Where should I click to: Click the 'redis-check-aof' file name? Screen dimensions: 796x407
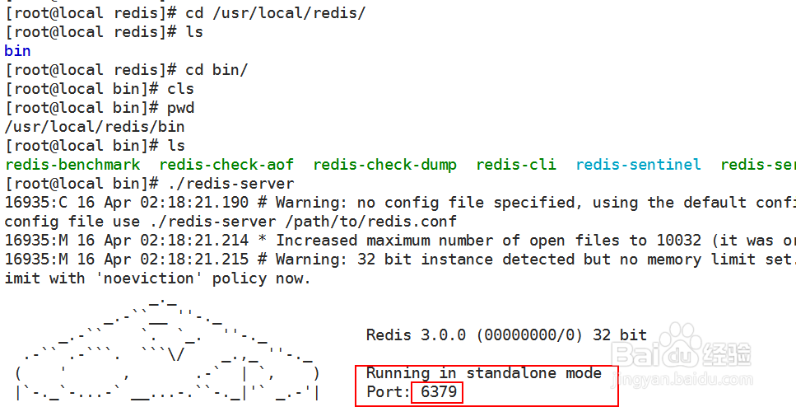[x=226, y=165]
